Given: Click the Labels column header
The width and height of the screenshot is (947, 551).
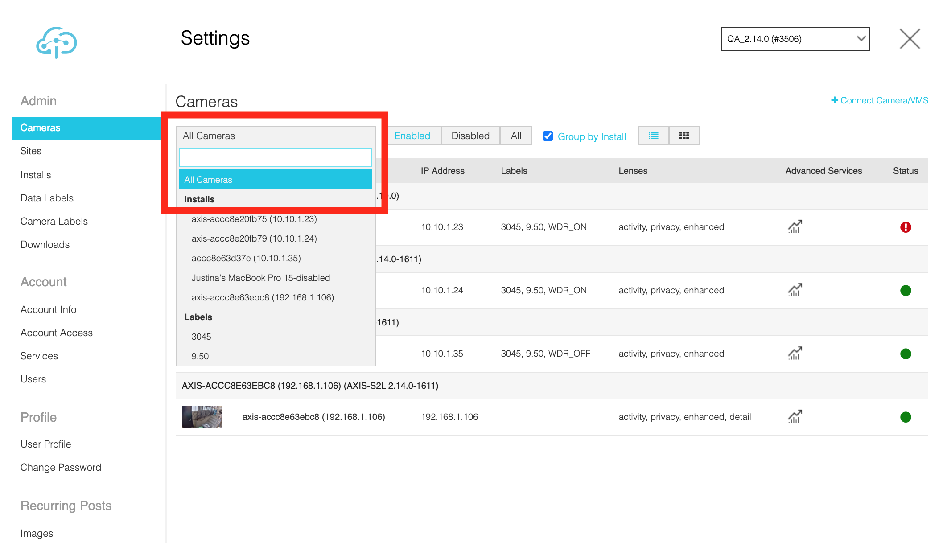Looking at the screenshot, I should (x=514, y=171).
